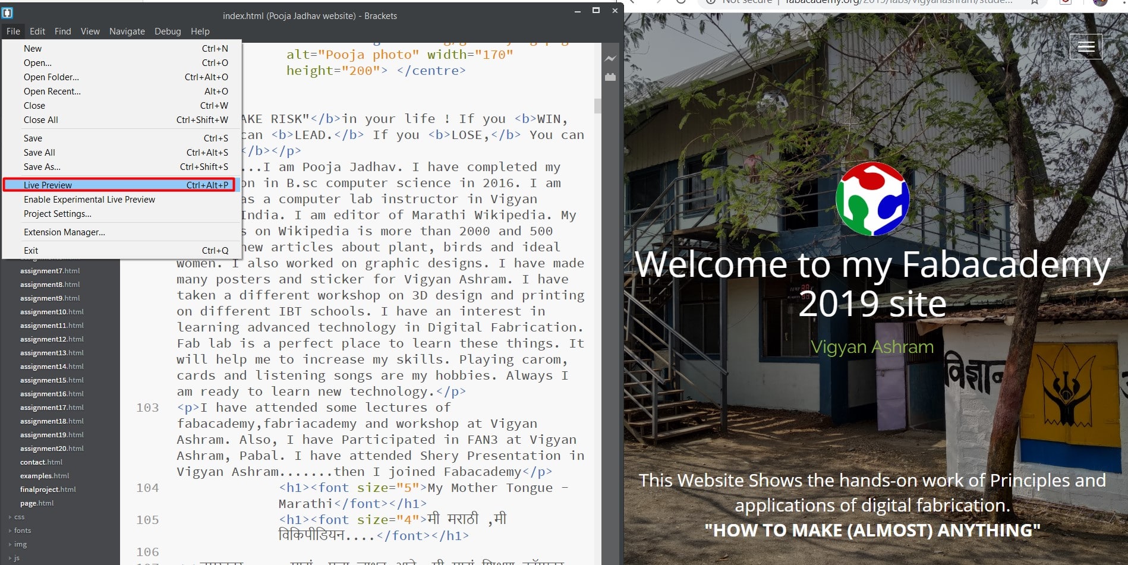Choose Exit in the File menu
This screenshot has height=565, width=1128.
[x=122, y=251]
